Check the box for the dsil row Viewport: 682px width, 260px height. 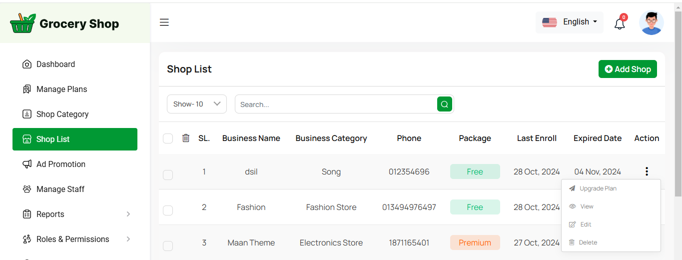coord(168,174)
